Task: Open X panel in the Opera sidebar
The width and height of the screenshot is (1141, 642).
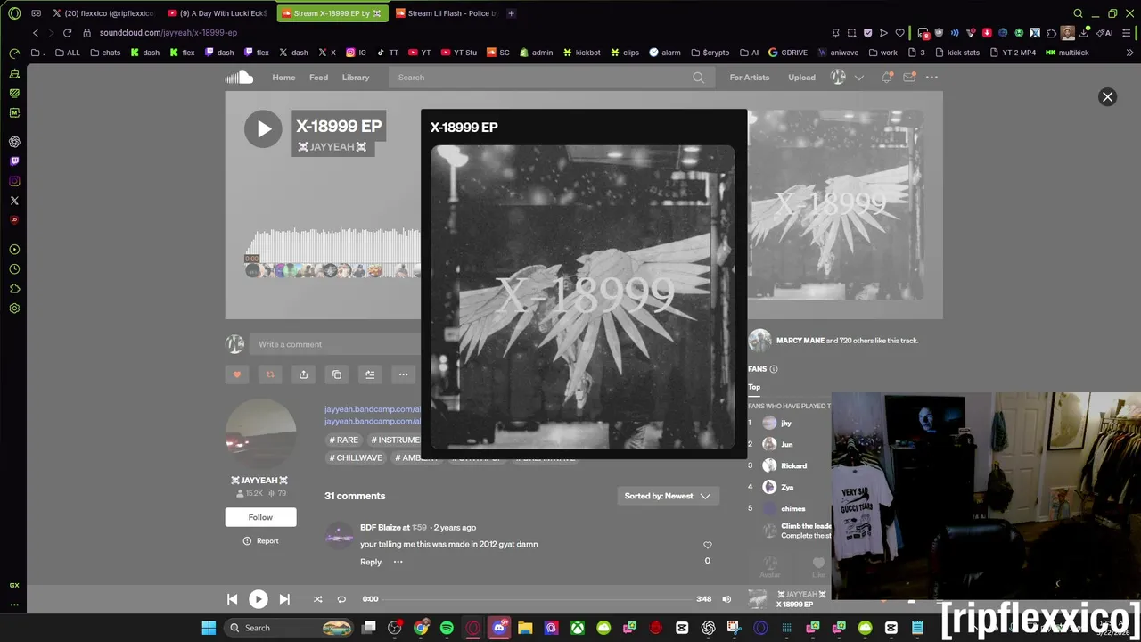Action: pyautogui.click(x=14, y=201)
